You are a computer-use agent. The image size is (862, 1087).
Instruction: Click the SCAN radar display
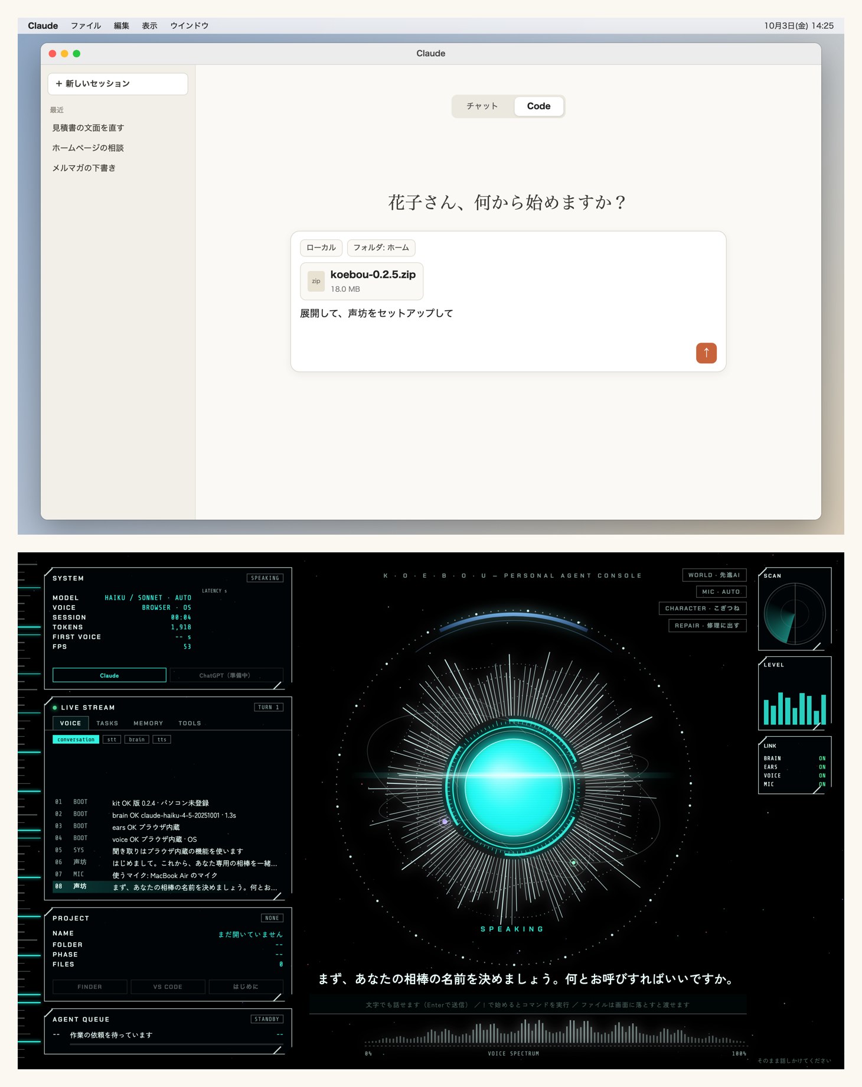pyautogui.click(x=795, y=614)
